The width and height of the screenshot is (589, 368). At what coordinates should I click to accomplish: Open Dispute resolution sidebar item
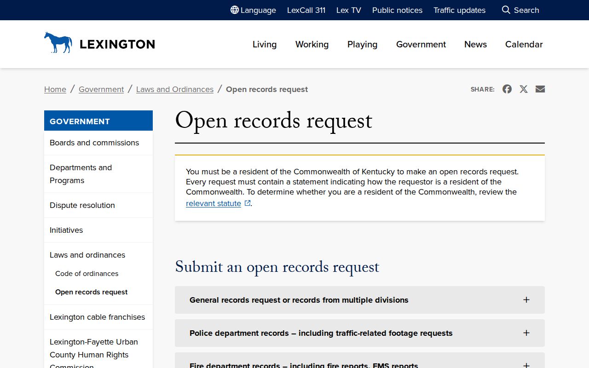pos(98,205)
